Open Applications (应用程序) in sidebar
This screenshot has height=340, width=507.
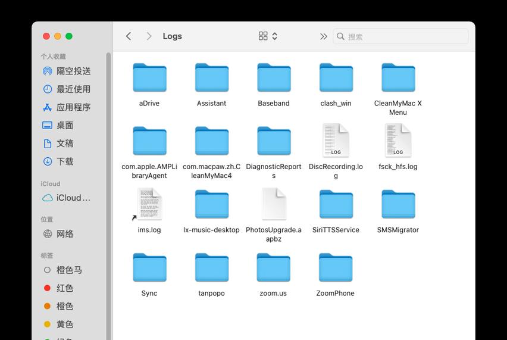click(x=67, y=107)
